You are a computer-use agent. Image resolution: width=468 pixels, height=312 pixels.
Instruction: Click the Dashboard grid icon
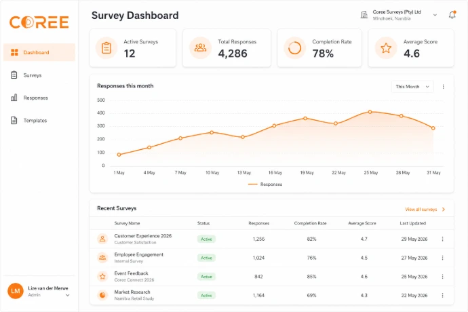(x=14, y=52)
